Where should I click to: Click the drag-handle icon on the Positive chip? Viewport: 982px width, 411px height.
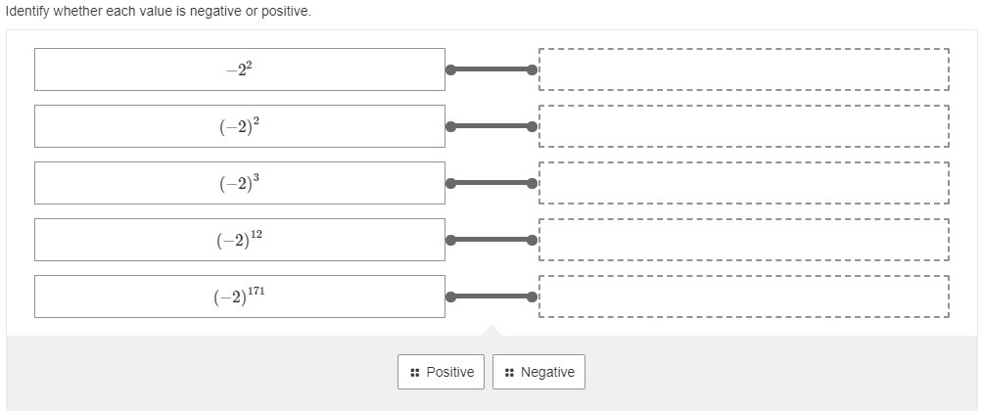[415, 372]
